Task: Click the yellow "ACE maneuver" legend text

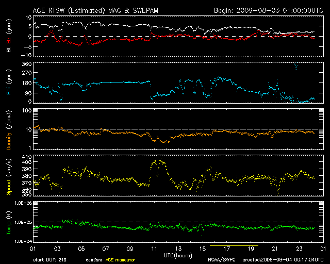Action: 120,260
